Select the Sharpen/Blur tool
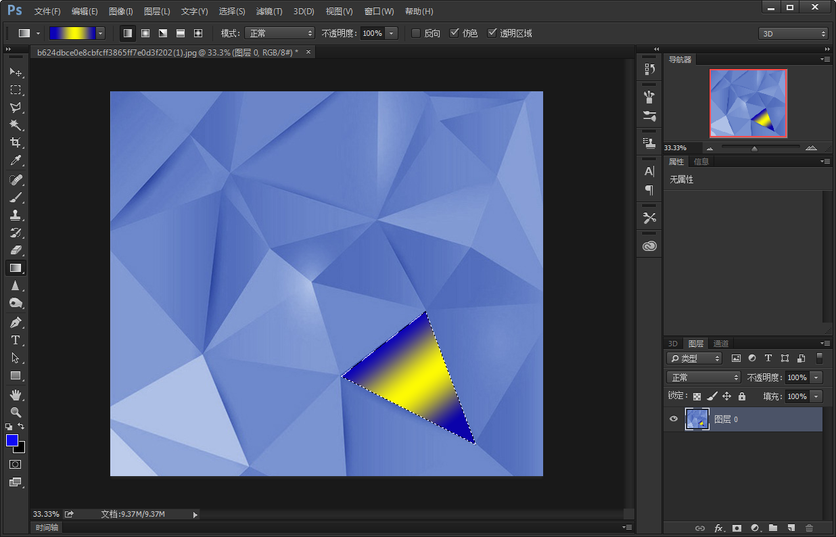 pyautogui.click(x=16, y=285)
